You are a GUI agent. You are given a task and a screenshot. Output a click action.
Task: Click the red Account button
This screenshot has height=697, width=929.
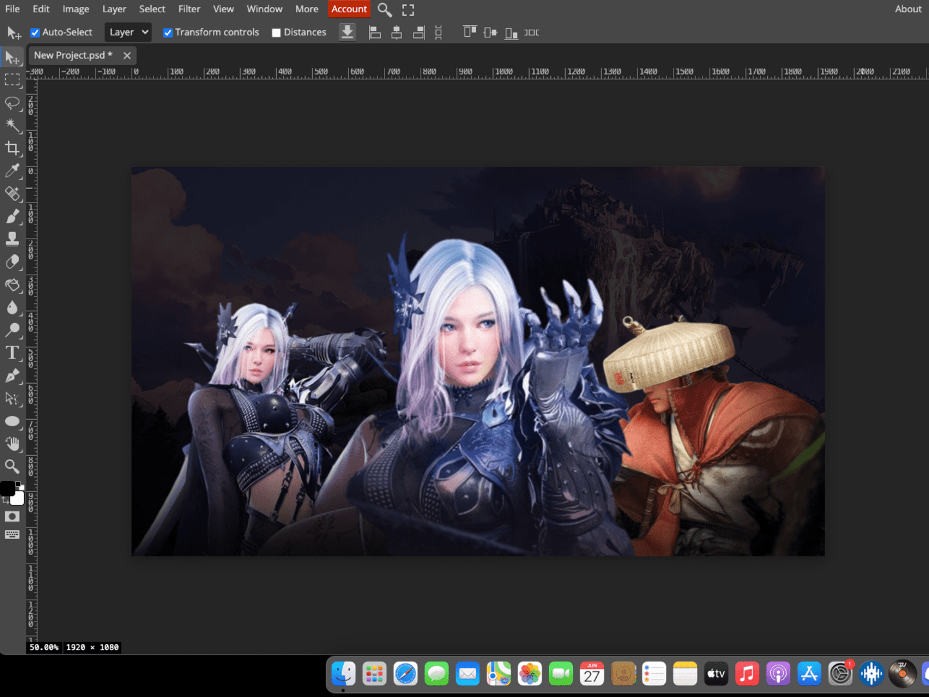[349, 9]
